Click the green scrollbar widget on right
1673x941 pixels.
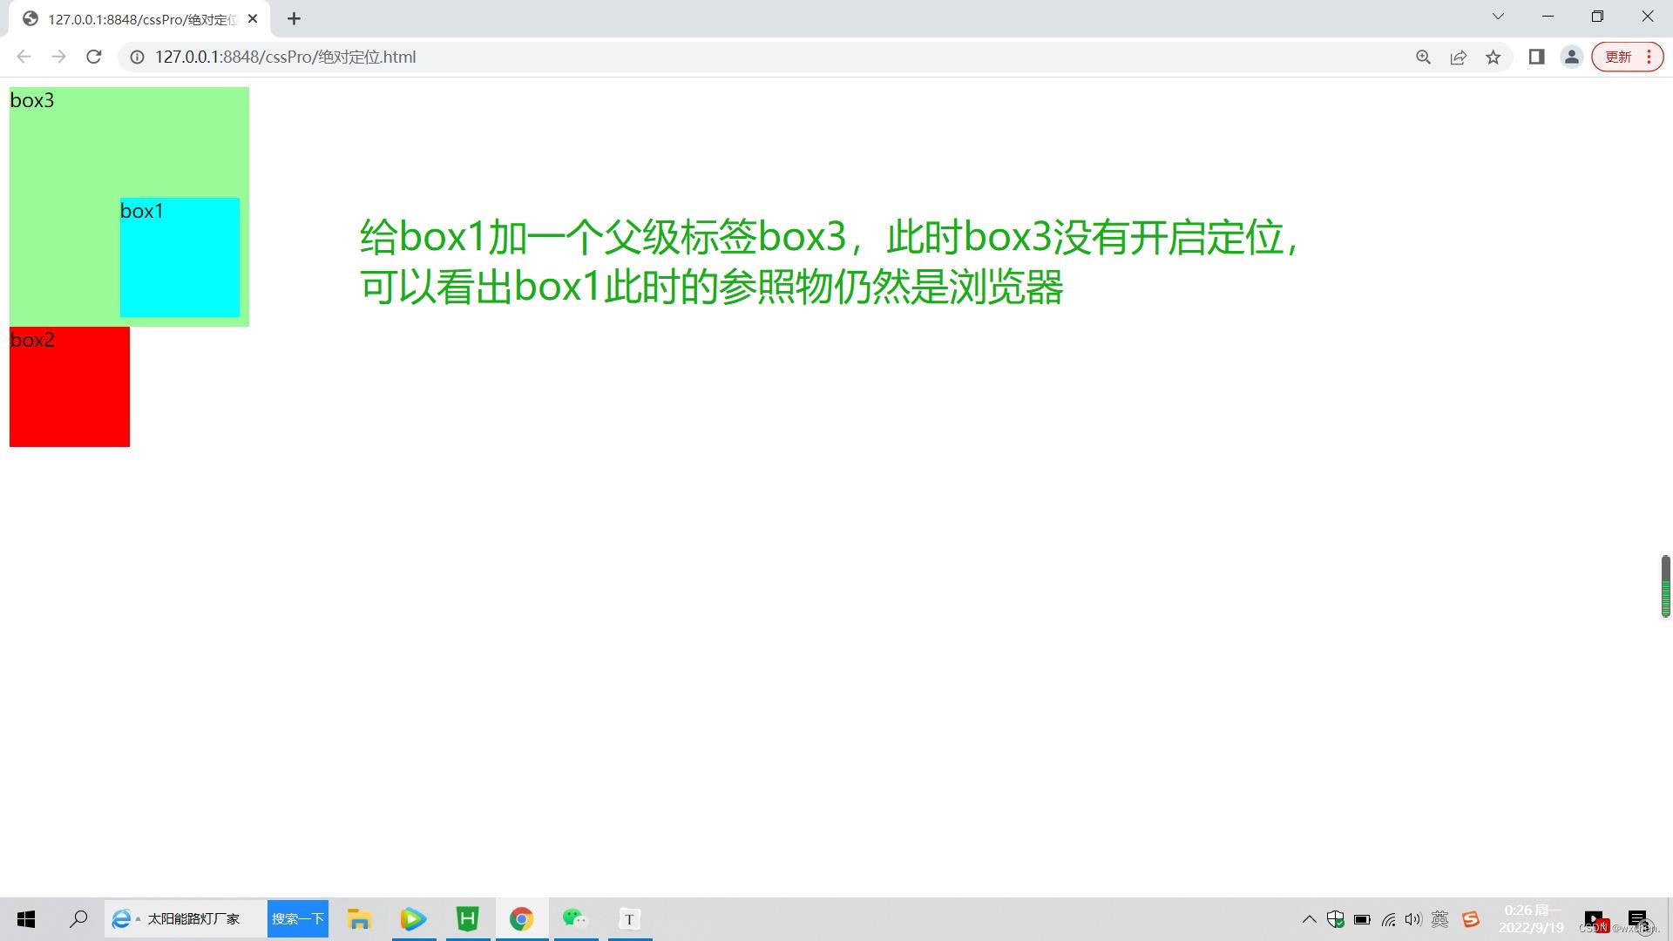tap(1665, 586)
